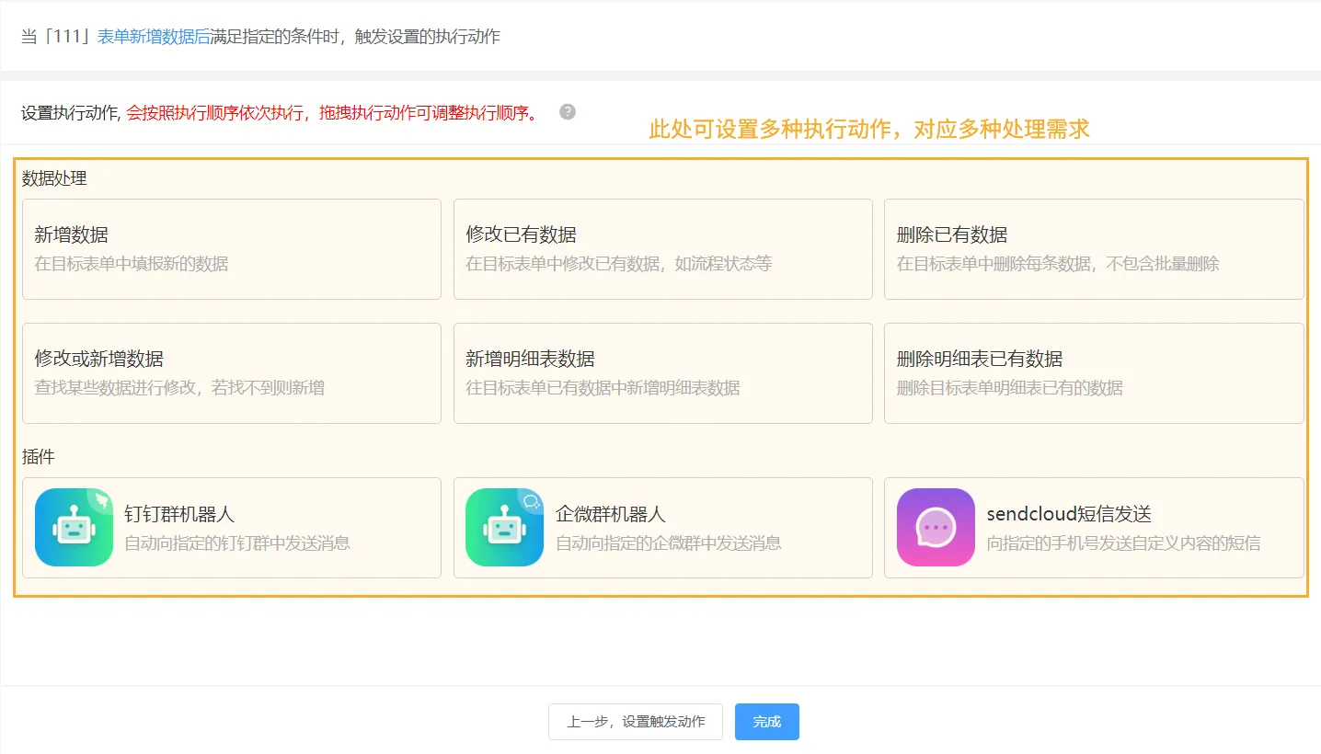
Task: Go back via 上一步，设置触发动作 button
Action: coord(635,722)
